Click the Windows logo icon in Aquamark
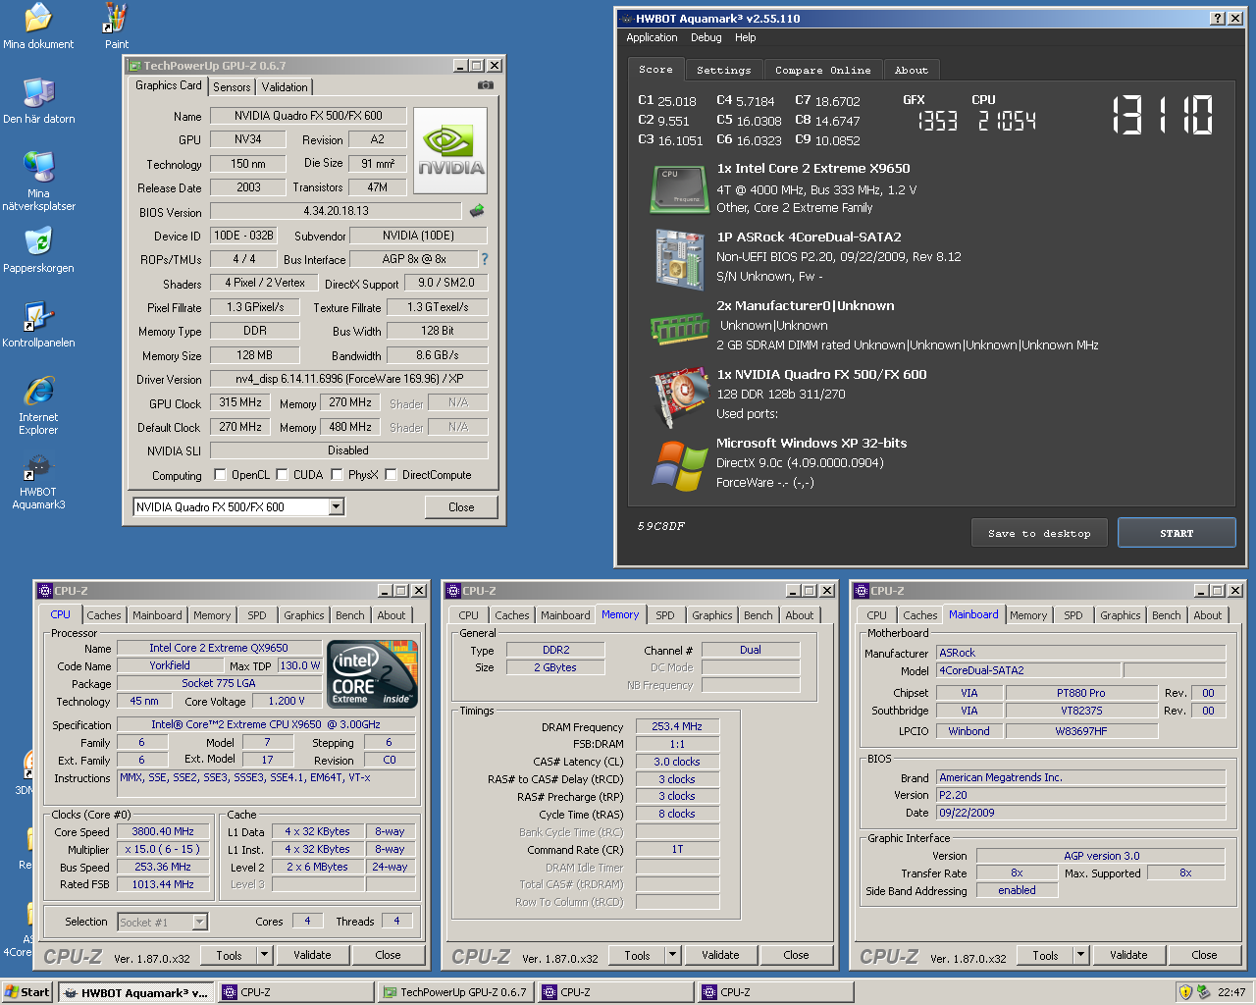 679,466
